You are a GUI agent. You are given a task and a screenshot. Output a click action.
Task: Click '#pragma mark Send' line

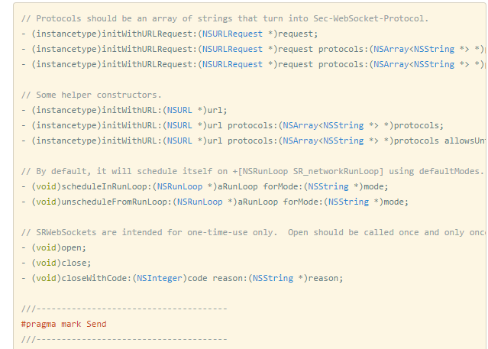coord(63,324)
